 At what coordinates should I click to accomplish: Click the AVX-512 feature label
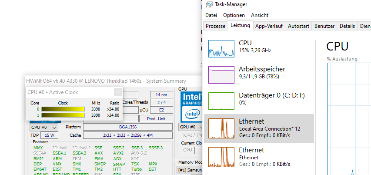click(139, 153)
